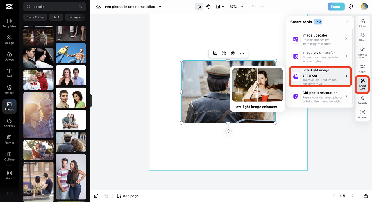The width and height of the screenshot is (372, 202).
Task: Select the pointer tool
Action: coord(199,6)
